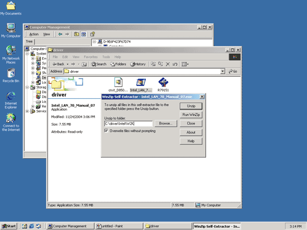Select D-9E6F423F67D74 in Computer Management

pyautogui.click(x=117, y=42)
